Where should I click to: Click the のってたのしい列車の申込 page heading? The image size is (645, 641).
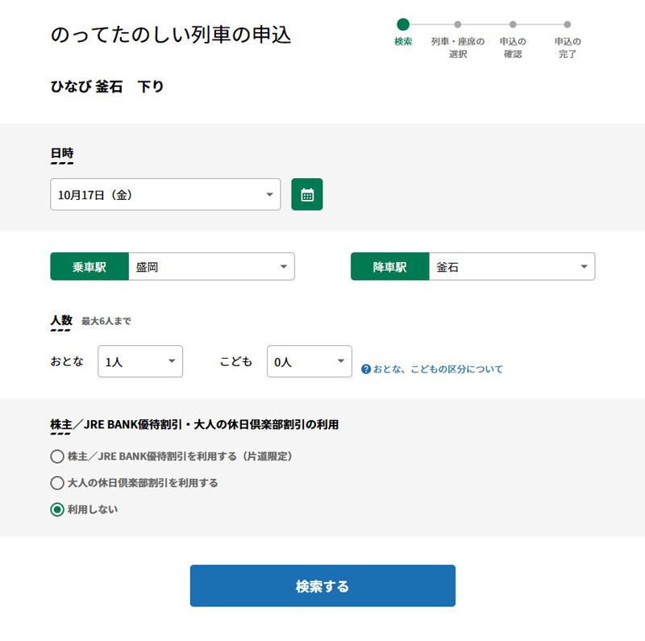(171, 35)
